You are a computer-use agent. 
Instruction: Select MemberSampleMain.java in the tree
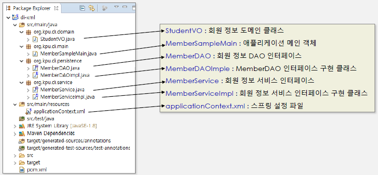[68, 53]
